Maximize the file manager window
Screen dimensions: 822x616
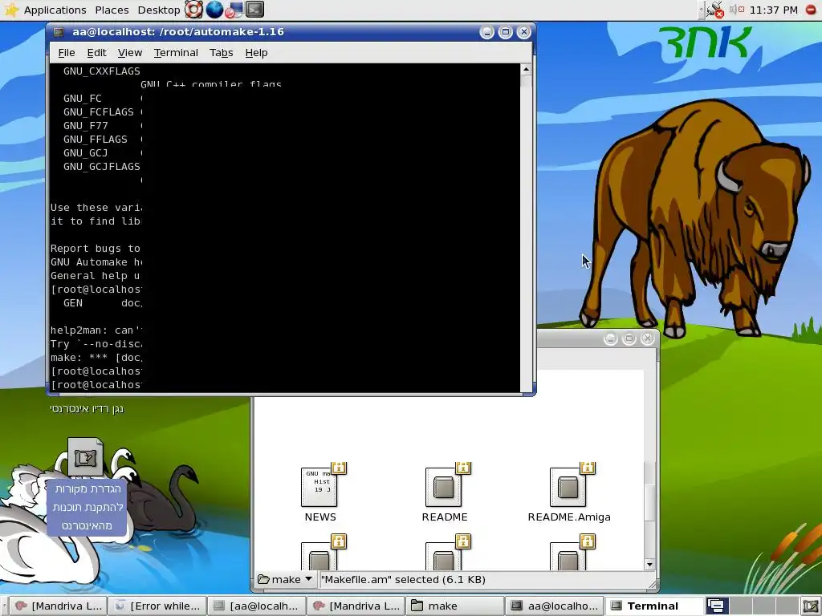(629, 338)
